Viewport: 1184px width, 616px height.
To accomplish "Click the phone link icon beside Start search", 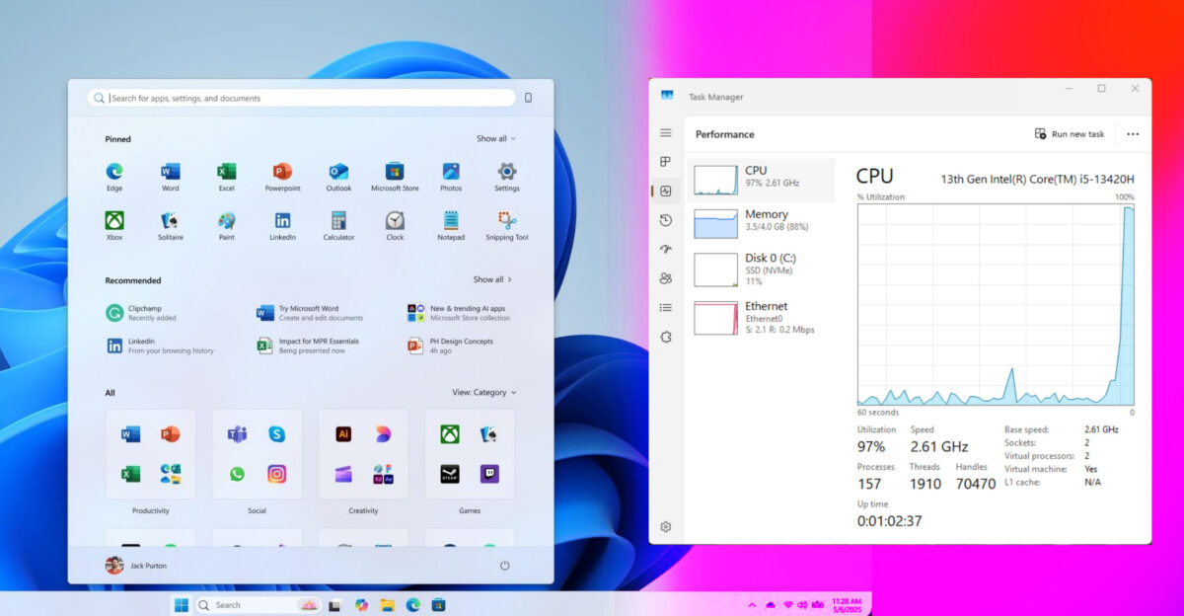I will (529, 98).
